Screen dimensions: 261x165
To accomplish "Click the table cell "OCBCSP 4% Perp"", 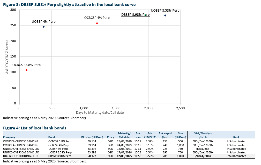I will pos(59,145).
